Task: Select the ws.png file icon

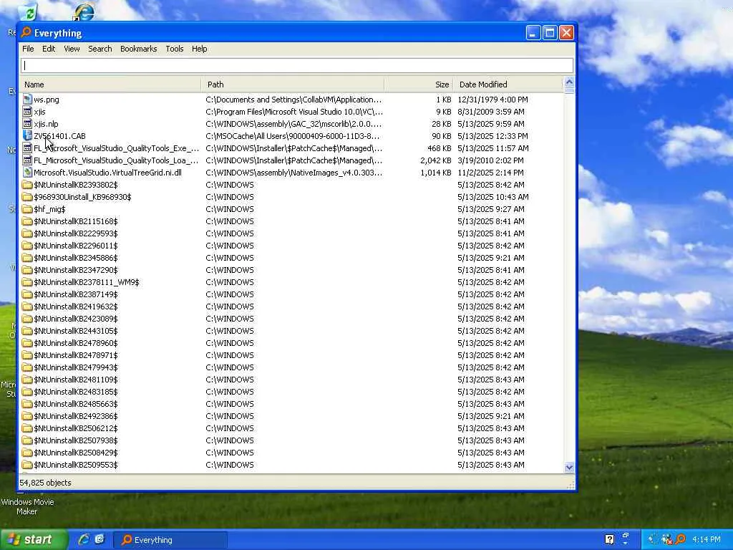Action: coord(27,99)
